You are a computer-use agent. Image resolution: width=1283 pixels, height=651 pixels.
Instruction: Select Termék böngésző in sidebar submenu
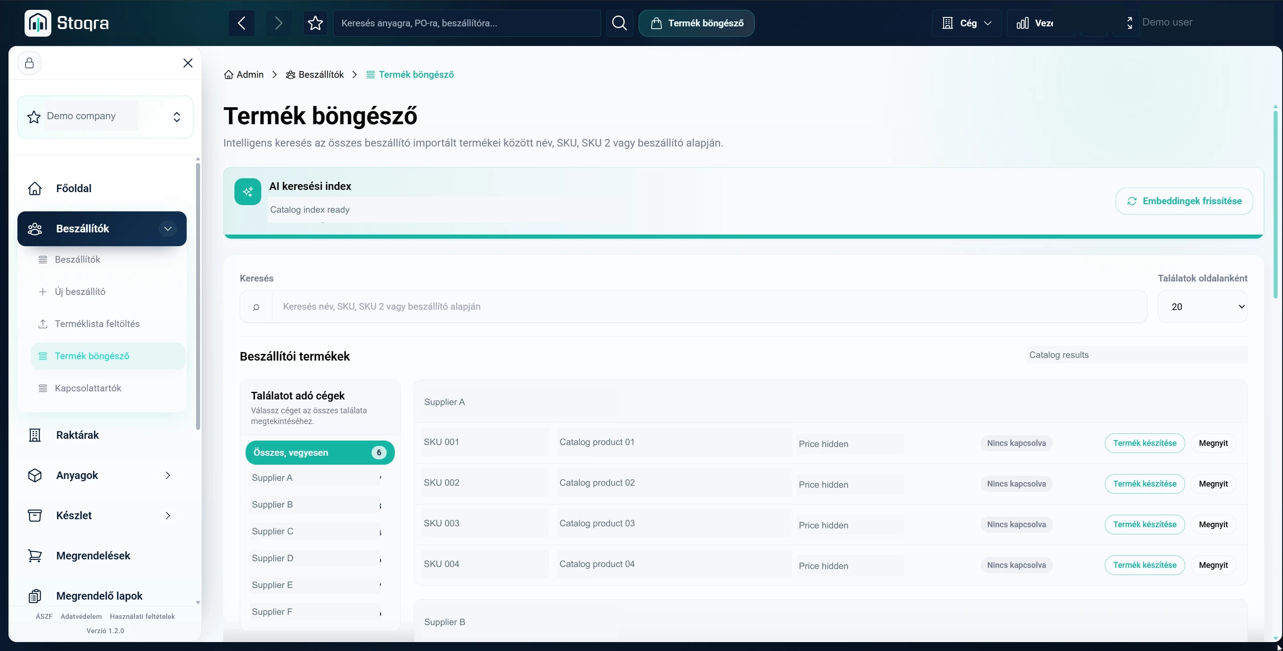[107, 356]
